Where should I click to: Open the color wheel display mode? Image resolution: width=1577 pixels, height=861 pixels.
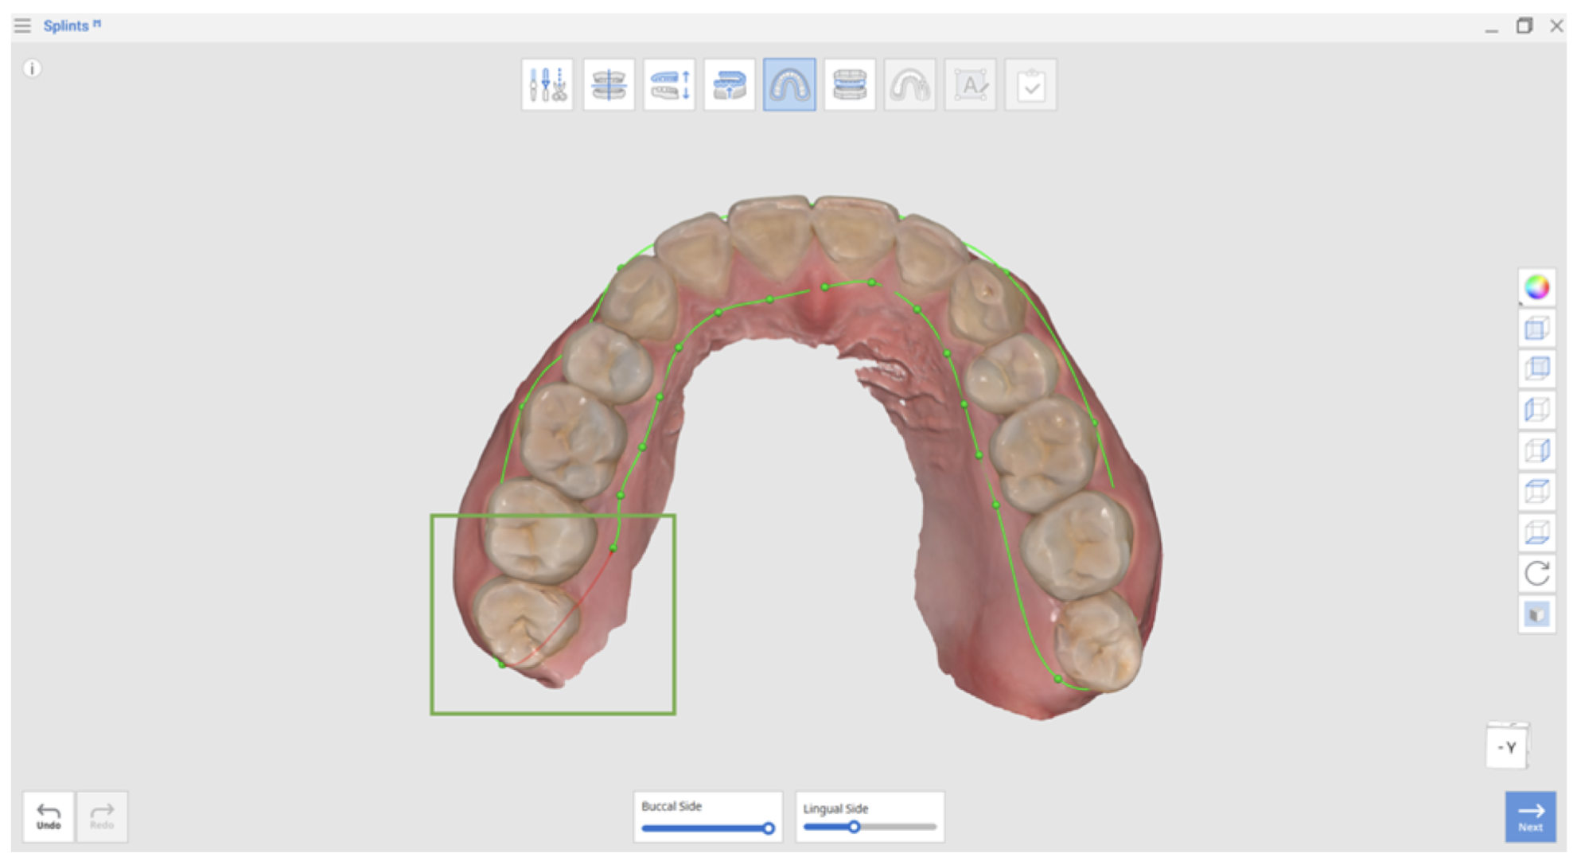(1537, 287)
